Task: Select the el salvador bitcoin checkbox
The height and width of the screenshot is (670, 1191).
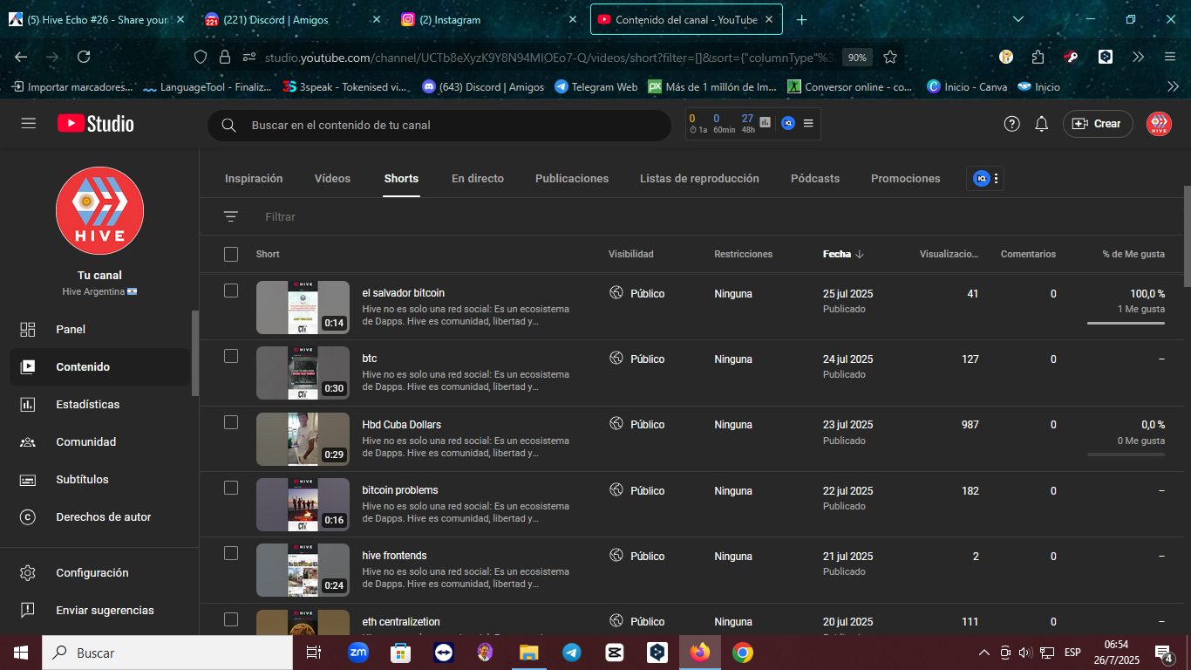Action: pyautogui.click(x=231, y=291)
